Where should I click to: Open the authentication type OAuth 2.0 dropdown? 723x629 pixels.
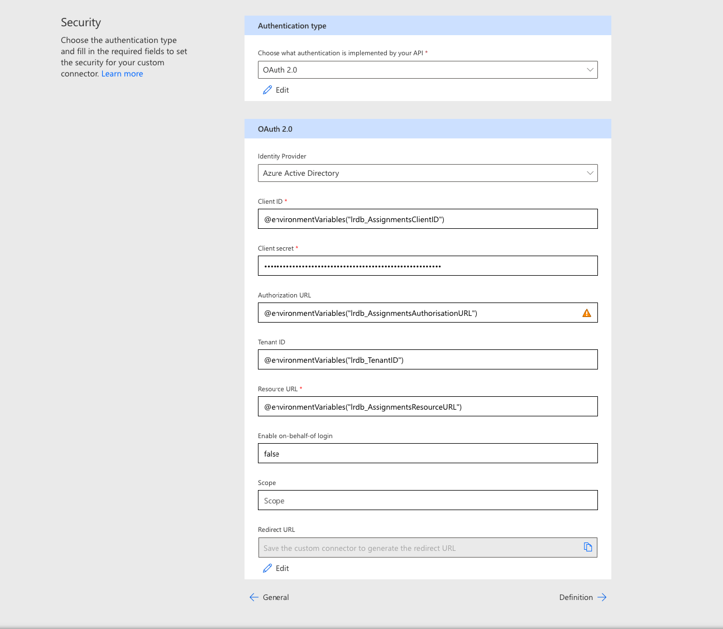(x=428, y=70)
